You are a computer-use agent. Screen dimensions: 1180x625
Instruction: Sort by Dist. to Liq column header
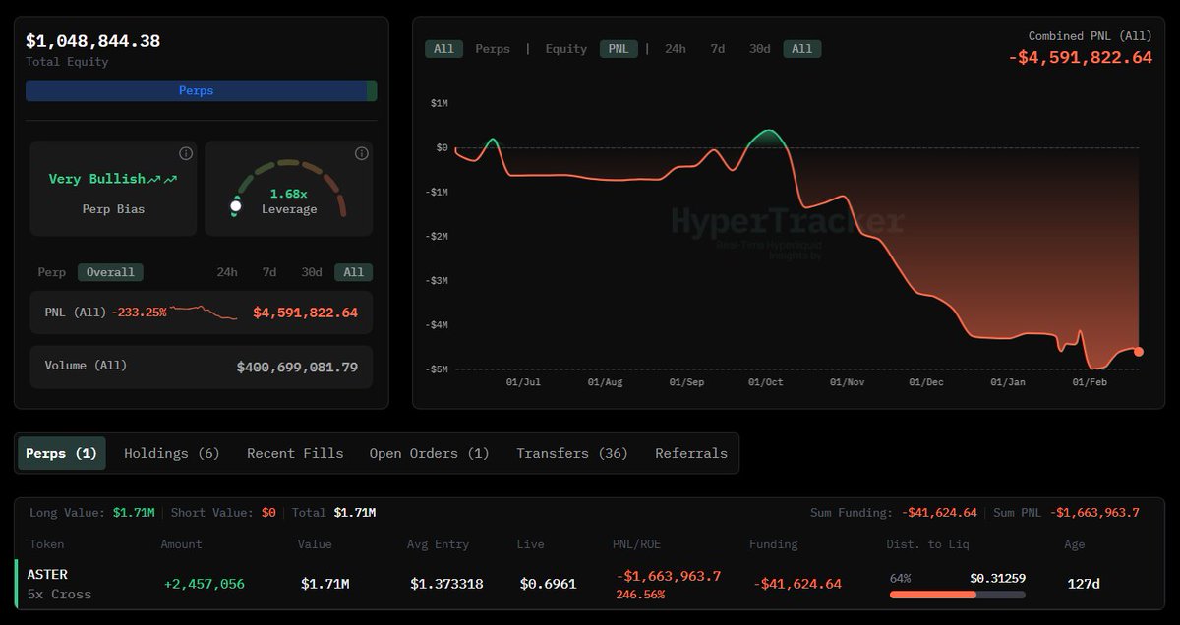pyautogui.click(x=926, y=543)
